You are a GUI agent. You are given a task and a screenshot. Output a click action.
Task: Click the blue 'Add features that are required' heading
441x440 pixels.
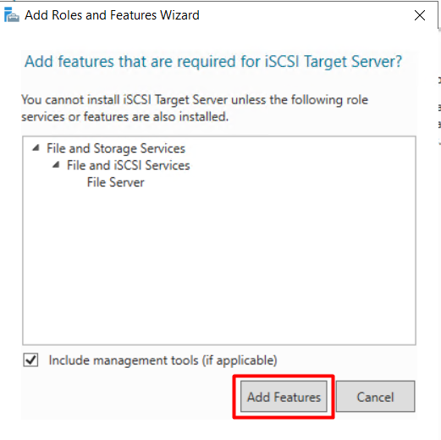pos(213,61)
